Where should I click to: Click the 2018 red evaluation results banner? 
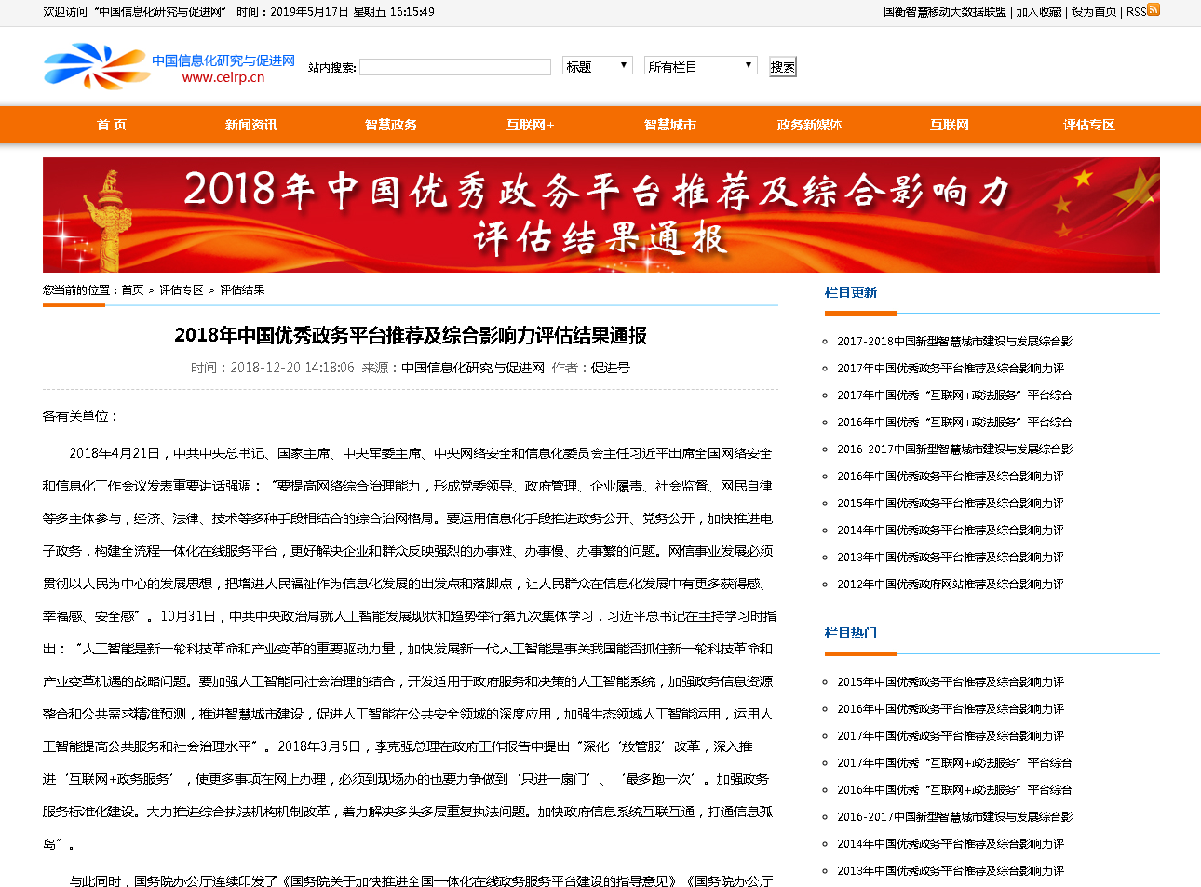point(600,215)
